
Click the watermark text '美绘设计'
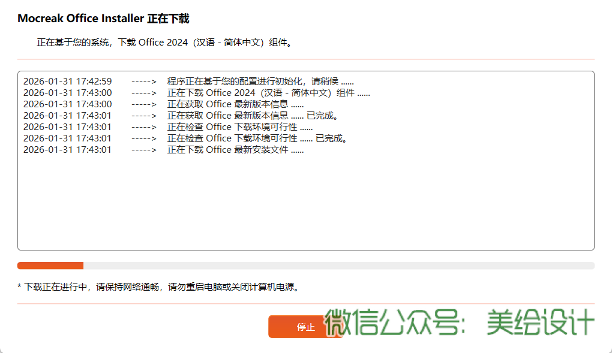[x=539, y=324]
